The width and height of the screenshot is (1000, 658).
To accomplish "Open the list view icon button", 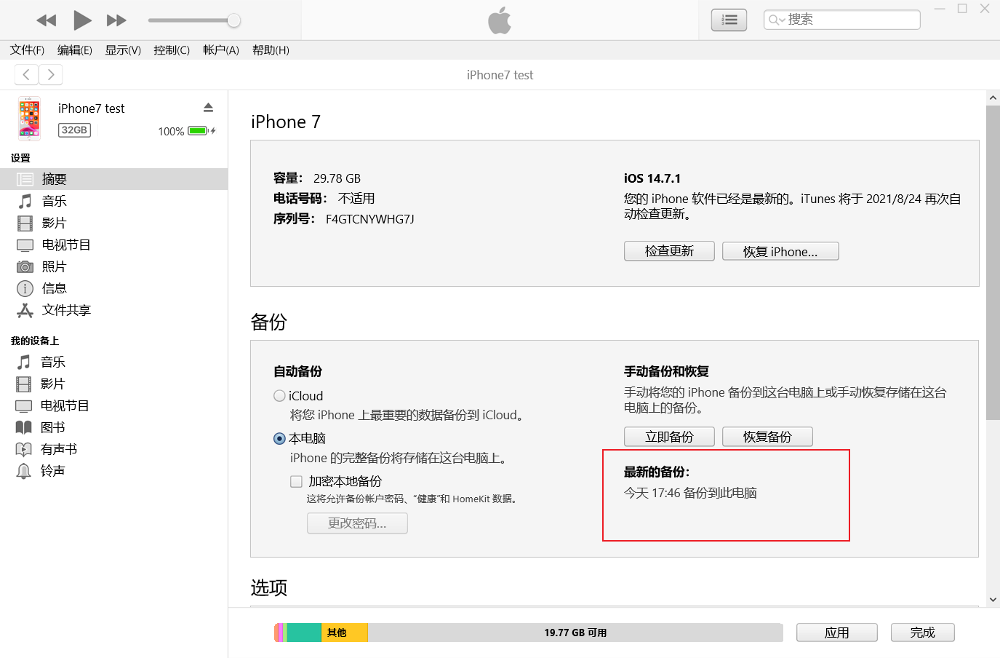I will coord(729,20).
